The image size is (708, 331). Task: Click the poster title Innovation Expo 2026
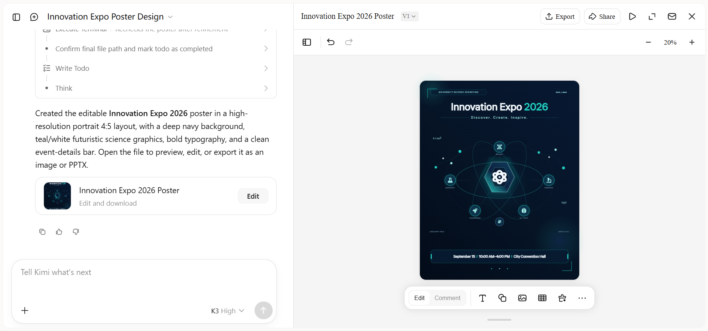499,107
